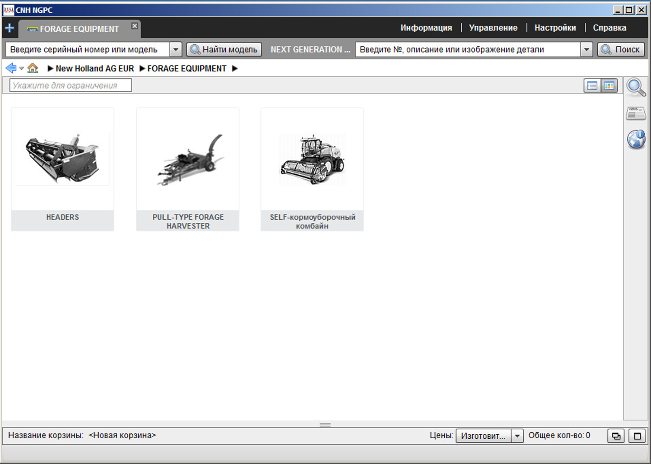651x464 pixels.
Task: Click the Найти модель button
Action: click(224, 50)
